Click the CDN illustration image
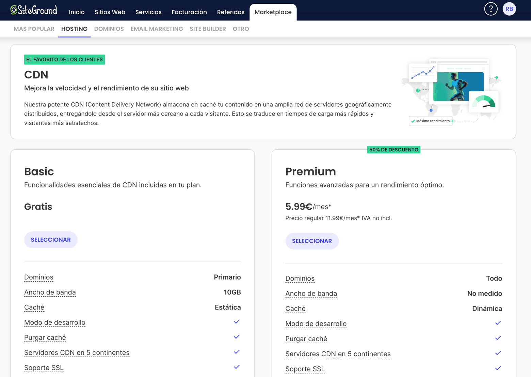This screenshot has width=531, height=377. pos(451,92)
